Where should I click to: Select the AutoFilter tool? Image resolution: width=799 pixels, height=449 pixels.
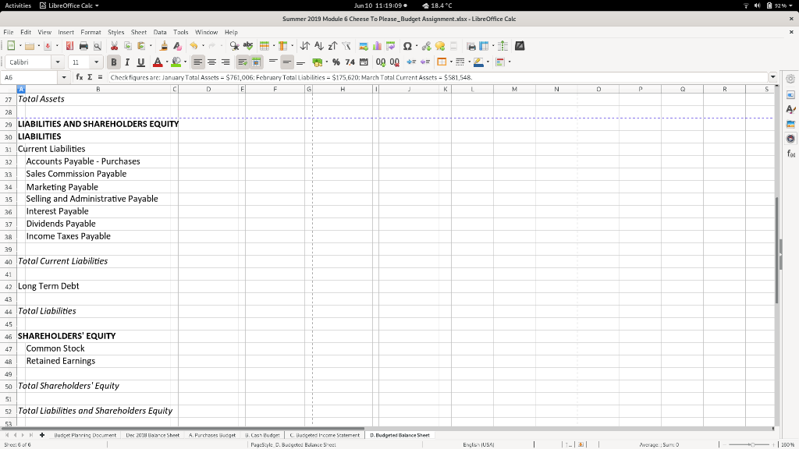coord(346,45)
